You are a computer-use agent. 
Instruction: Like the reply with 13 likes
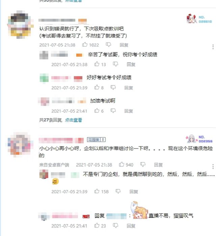point(97,64)
